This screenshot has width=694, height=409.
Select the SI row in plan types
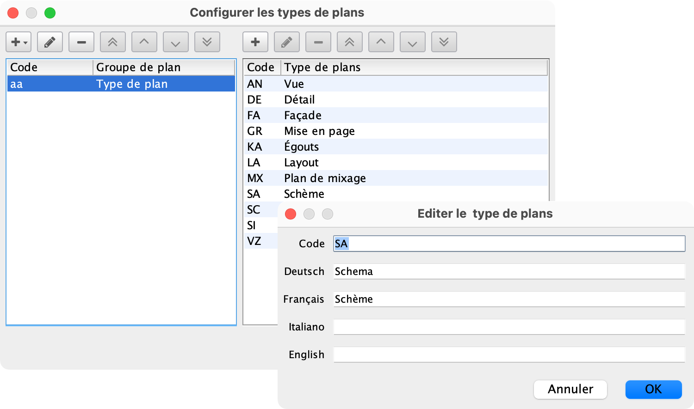tap(261, 225)
